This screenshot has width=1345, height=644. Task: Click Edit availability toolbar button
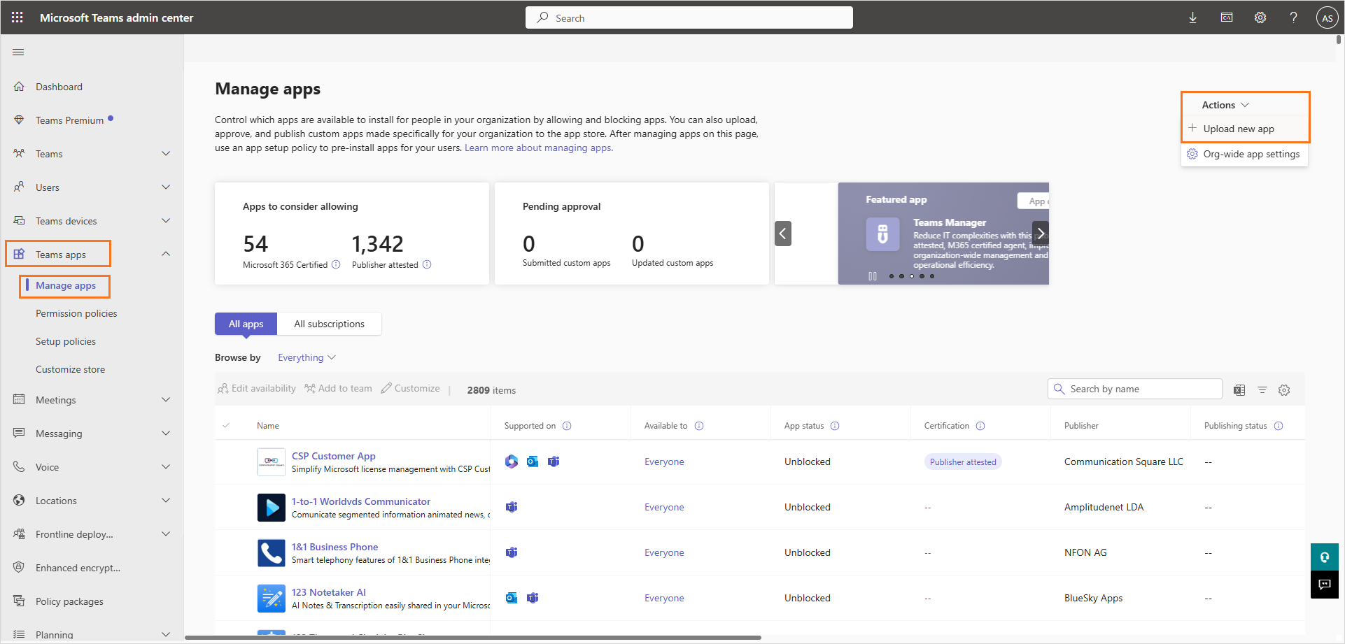[x=257, y=388]
